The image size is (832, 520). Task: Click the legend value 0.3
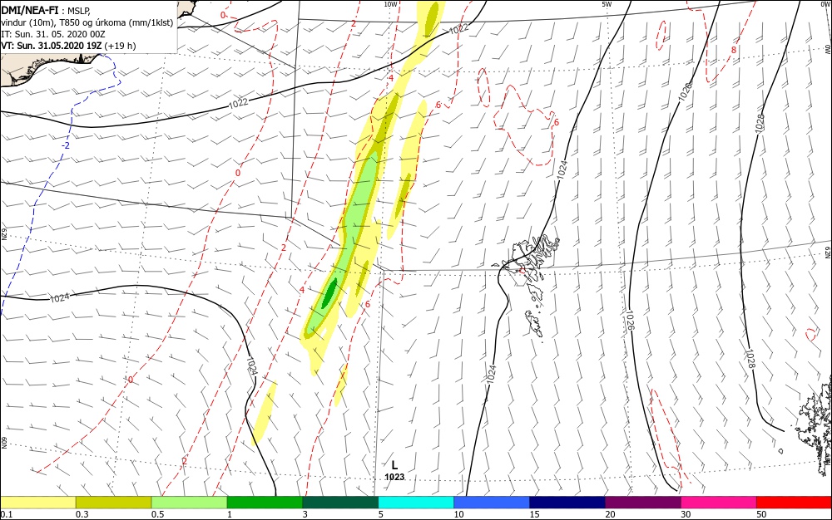(82, 514)
